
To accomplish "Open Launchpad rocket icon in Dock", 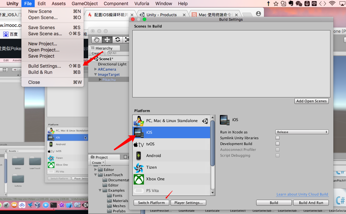I will point(6,205).
